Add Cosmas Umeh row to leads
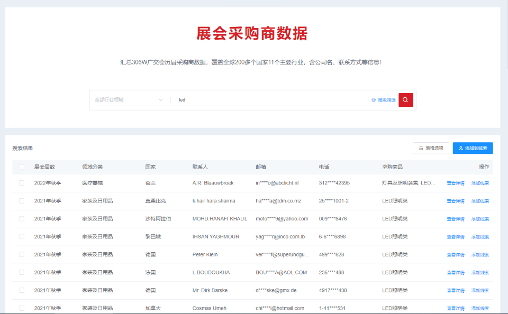The height and width of the screenshot is (314, 508). pos(480,308)
